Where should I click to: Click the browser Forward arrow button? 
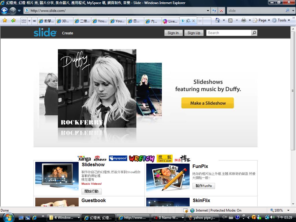coord(13,11)
